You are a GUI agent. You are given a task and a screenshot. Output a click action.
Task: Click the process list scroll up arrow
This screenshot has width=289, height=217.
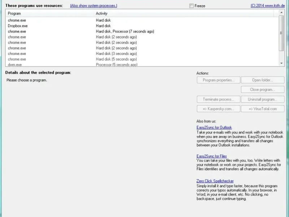281,13
